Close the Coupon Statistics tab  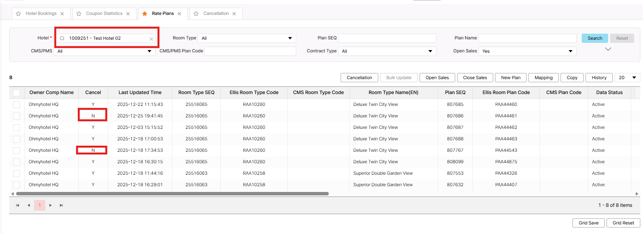pos(128,14)
